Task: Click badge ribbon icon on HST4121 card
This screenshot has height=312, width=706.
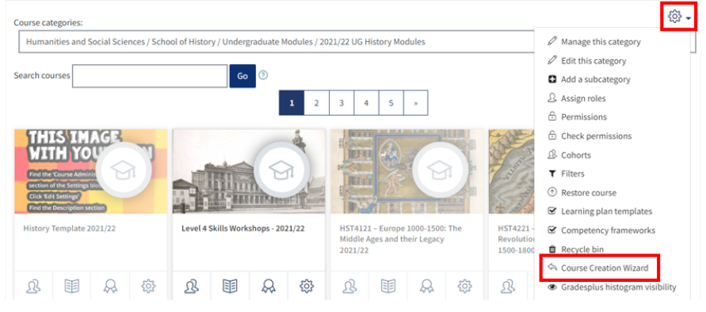Action: 426,286
